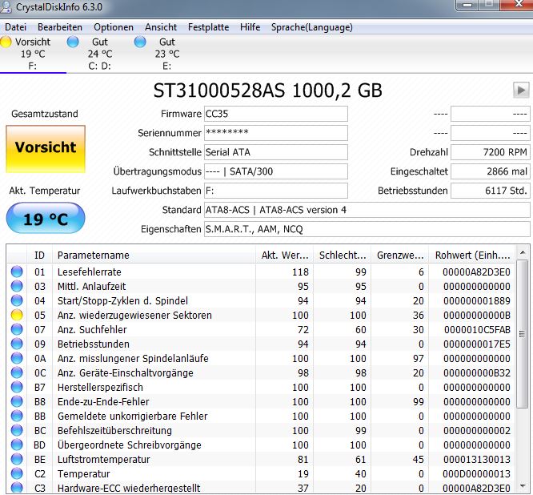The height and width of the screenshot is (495, 533).
Task: Select Hardware-ECC wiederhergestellt row text
Action: click(129, 489)
